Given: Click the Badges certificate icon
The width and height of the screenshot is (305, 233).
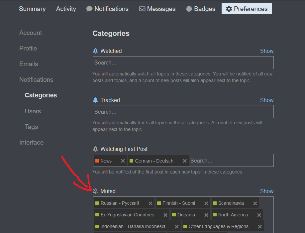Looking at the screenshot, I should tap(189, 9).
